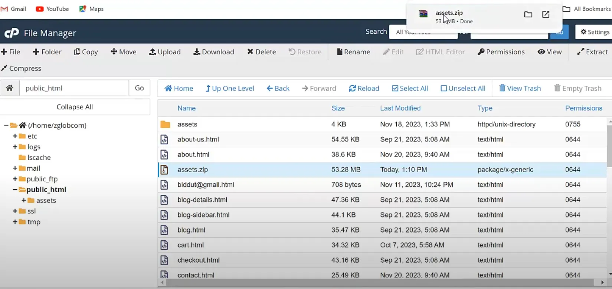The width and height of the screenshot is (612, 289).
Task: Expand the mail folder node
Action: point(15,168)
